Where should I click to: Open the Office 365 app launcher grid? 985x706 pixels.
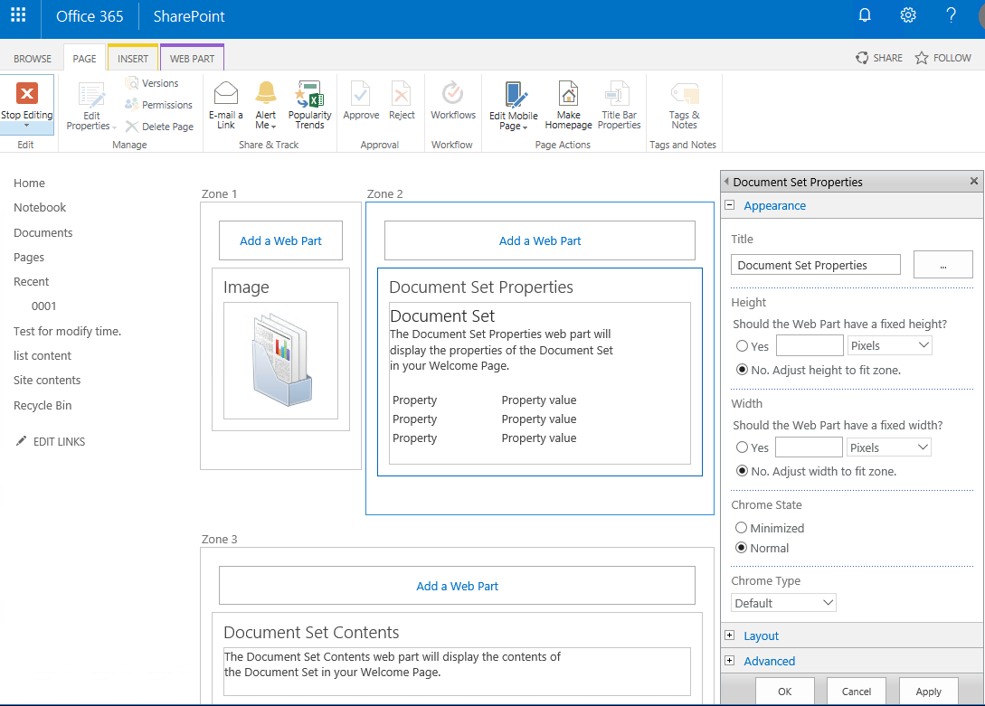(18, 15)
